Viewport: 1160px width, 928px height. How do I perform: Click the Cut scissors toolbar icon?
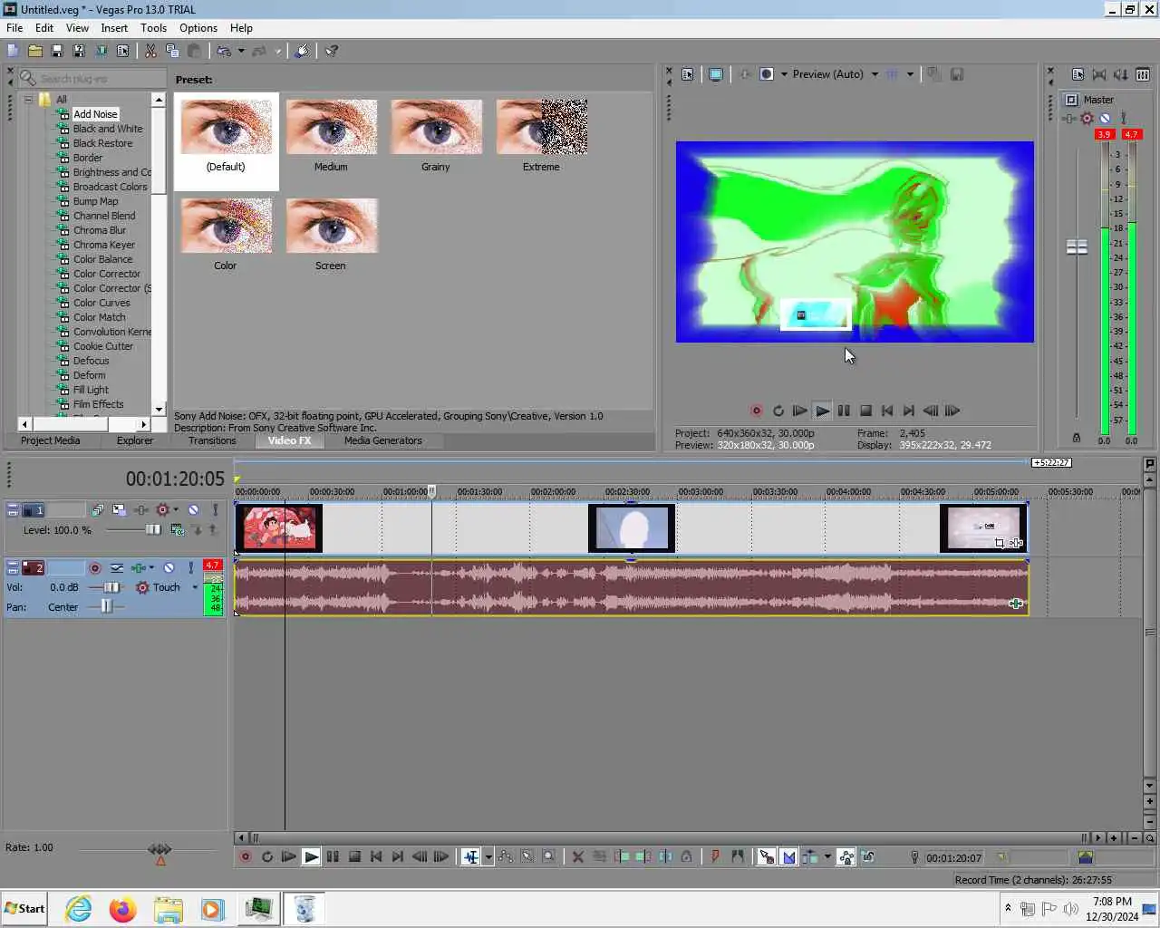pos(150,52)
